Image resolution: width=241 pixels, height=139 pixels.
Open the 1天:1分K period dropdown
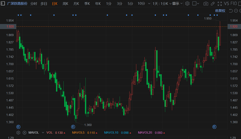click(x=161, y=3)
